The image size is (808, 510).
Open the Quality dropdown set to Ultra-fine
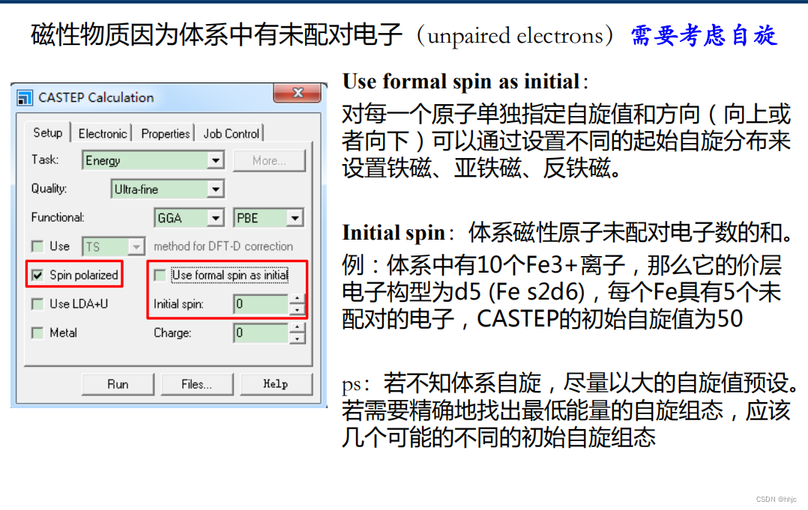pos(216,189)
